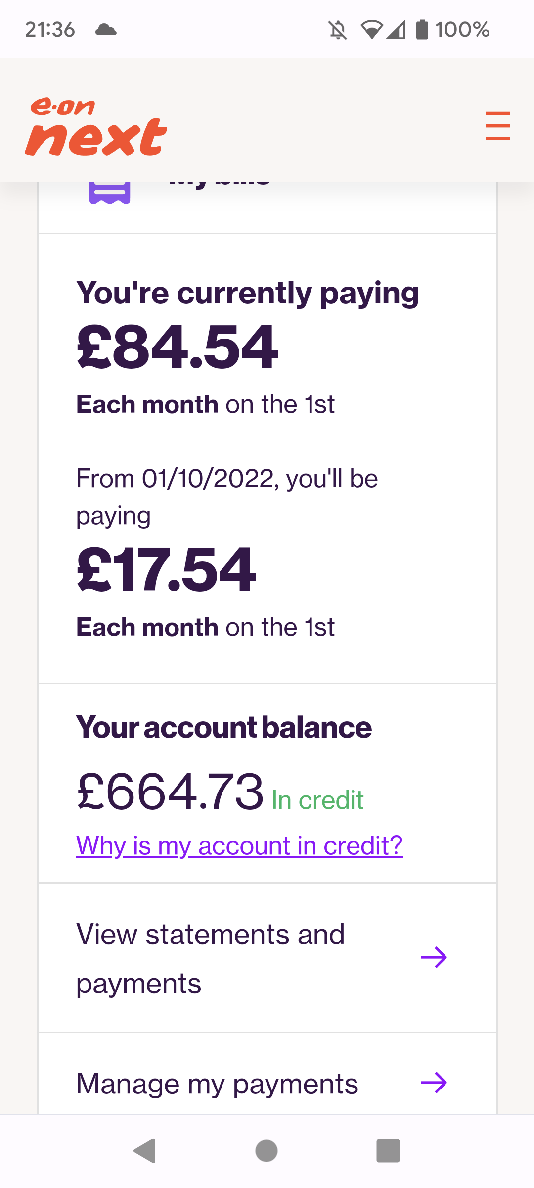Tap the £17.54 upcoming payment amount
Viewport: 534px width, 1188px height.
tap(166, 569)
